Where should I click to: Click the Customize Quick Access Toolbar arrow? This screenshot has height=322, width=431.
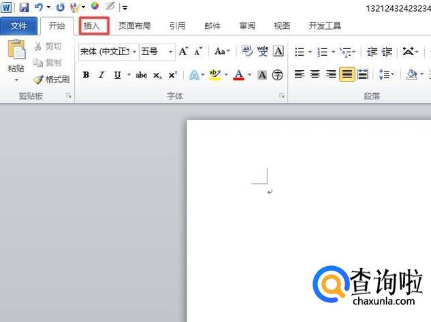125,8
